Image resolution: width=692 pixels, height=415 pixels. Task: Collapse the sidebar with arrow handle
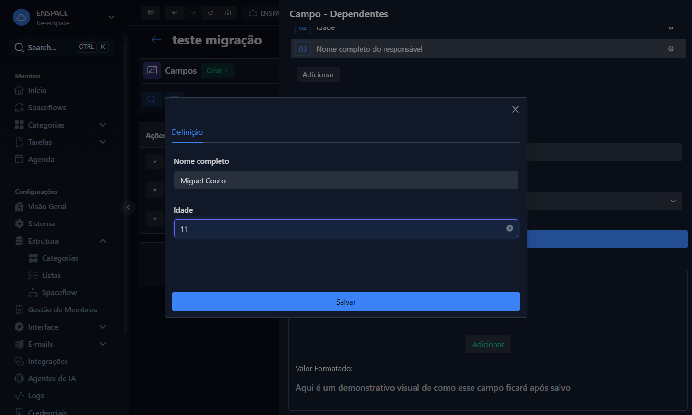coord(128,207)
